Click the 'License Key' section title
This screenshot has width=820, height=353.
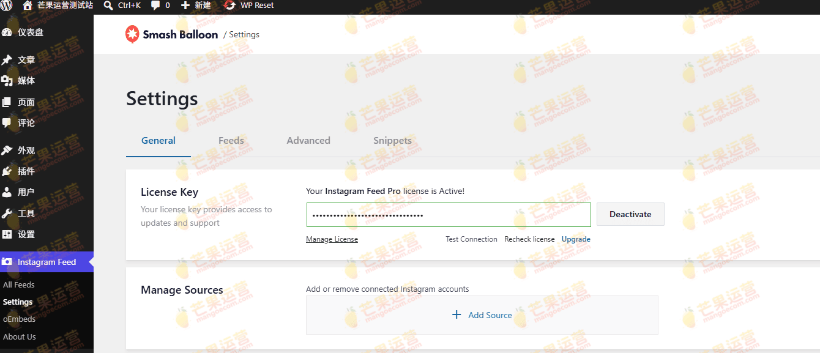[x=170, y=192]
